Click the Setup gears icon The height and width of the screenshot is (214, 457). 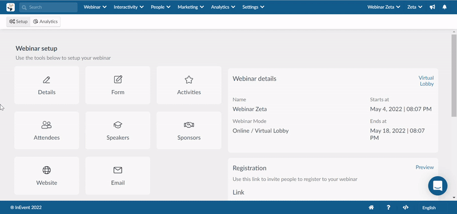click(x=12, y=22)
